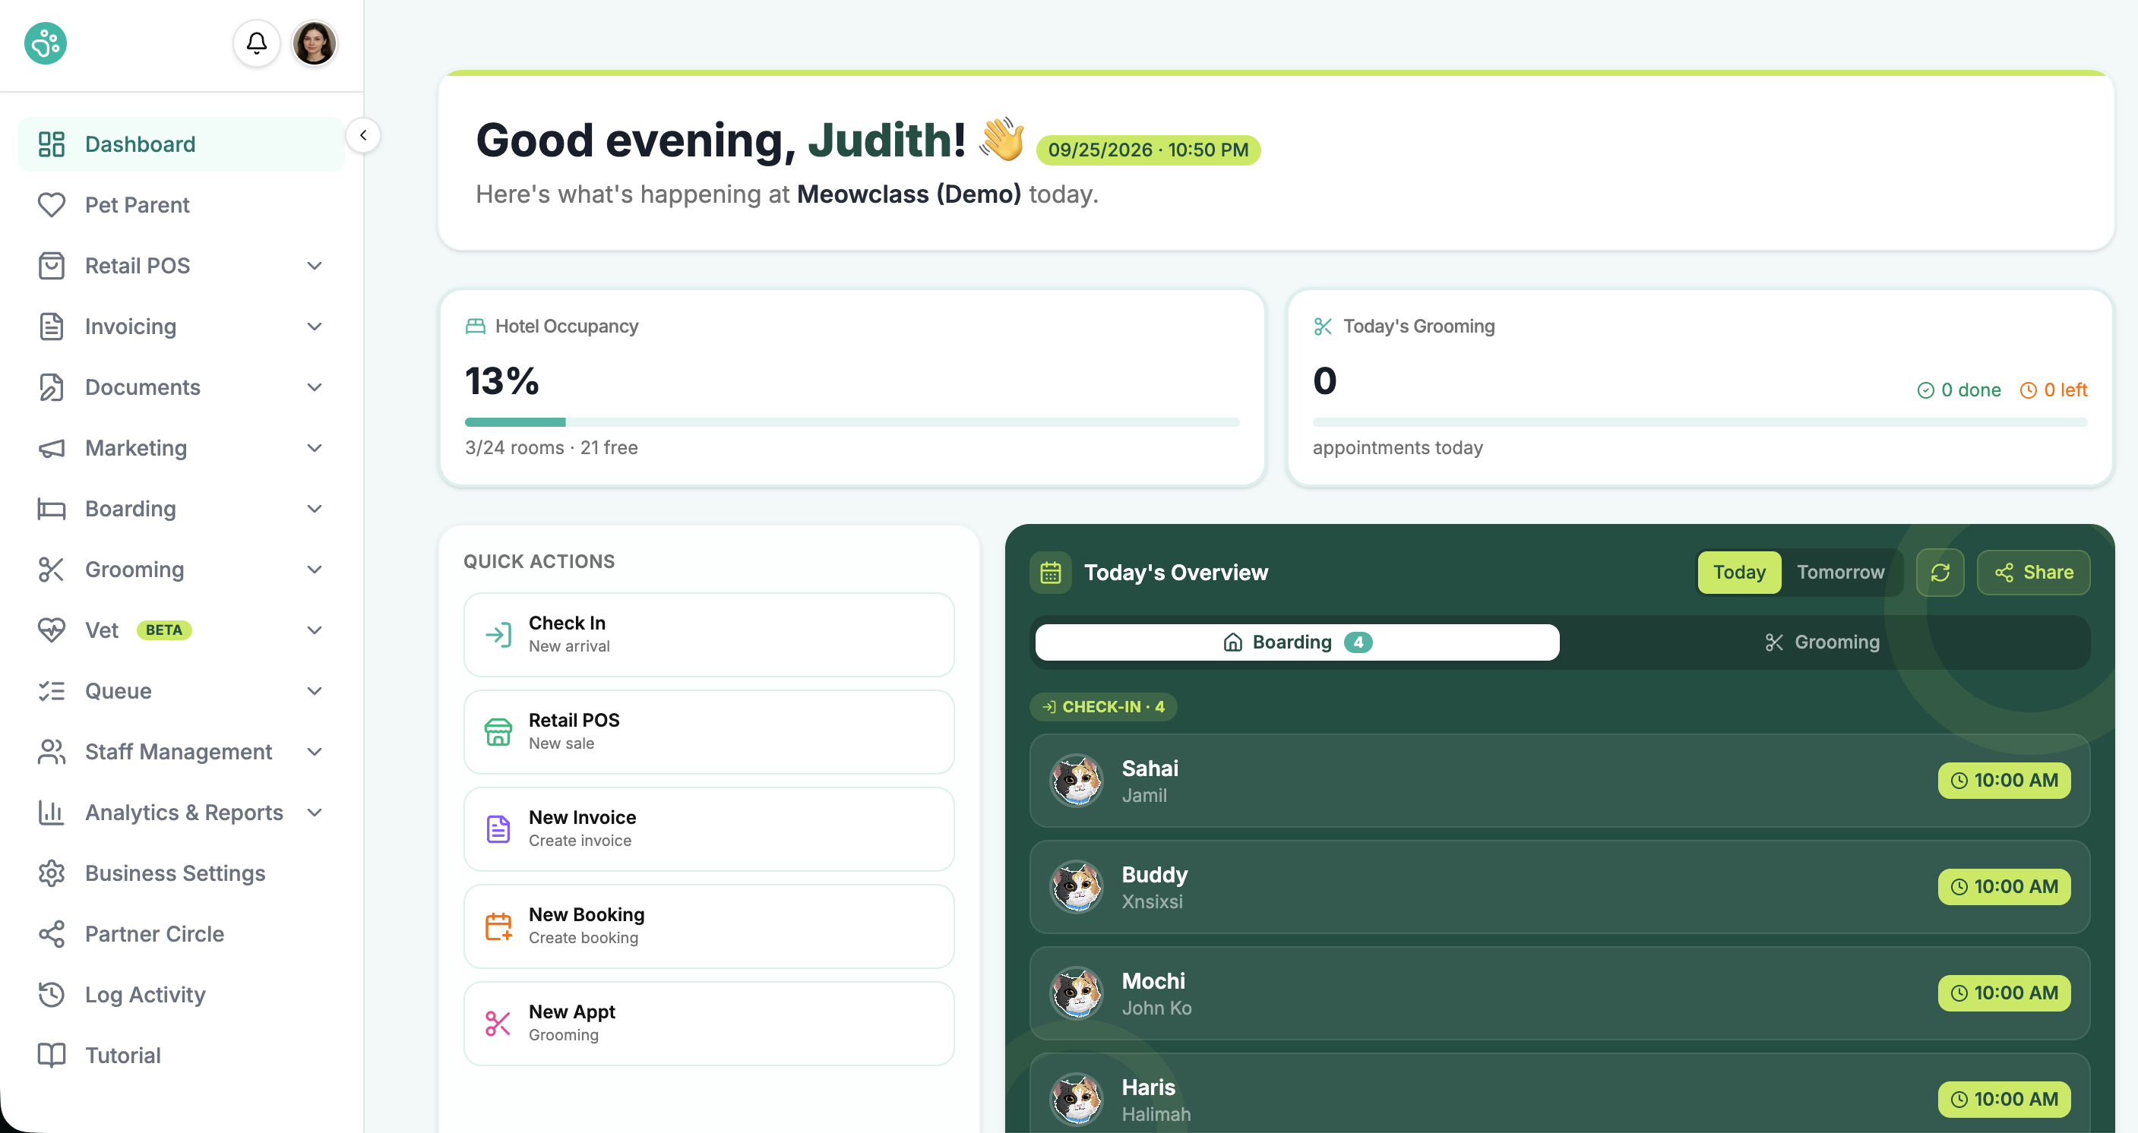Click Haris's cat avatar
The height and width of the screenshot is (1133, 2138).
click(1077, 1099)
